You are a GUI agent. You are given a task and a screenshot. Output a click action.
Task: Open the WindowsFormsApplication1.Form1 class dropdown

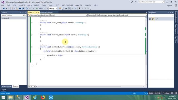pyautogui.click(x=86, y=15)
